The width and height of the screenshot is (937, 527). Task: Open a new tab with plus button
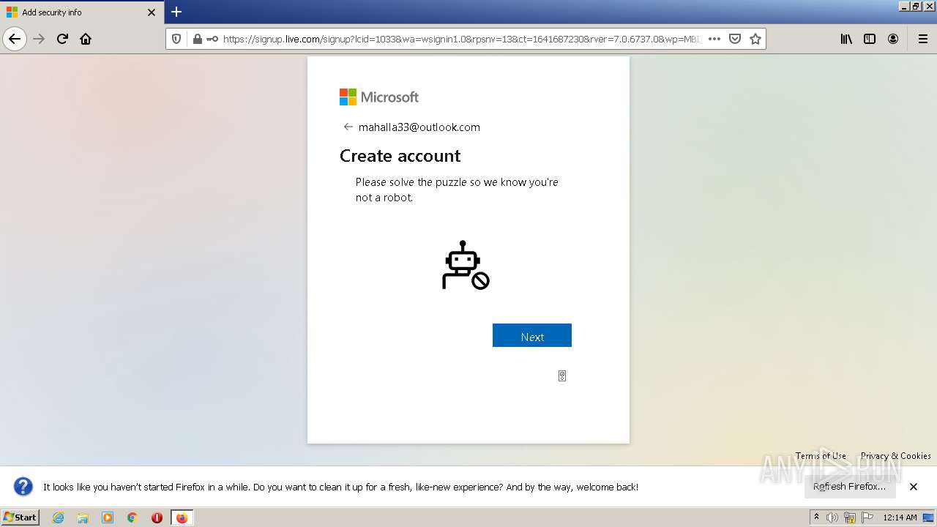point(176,12)
